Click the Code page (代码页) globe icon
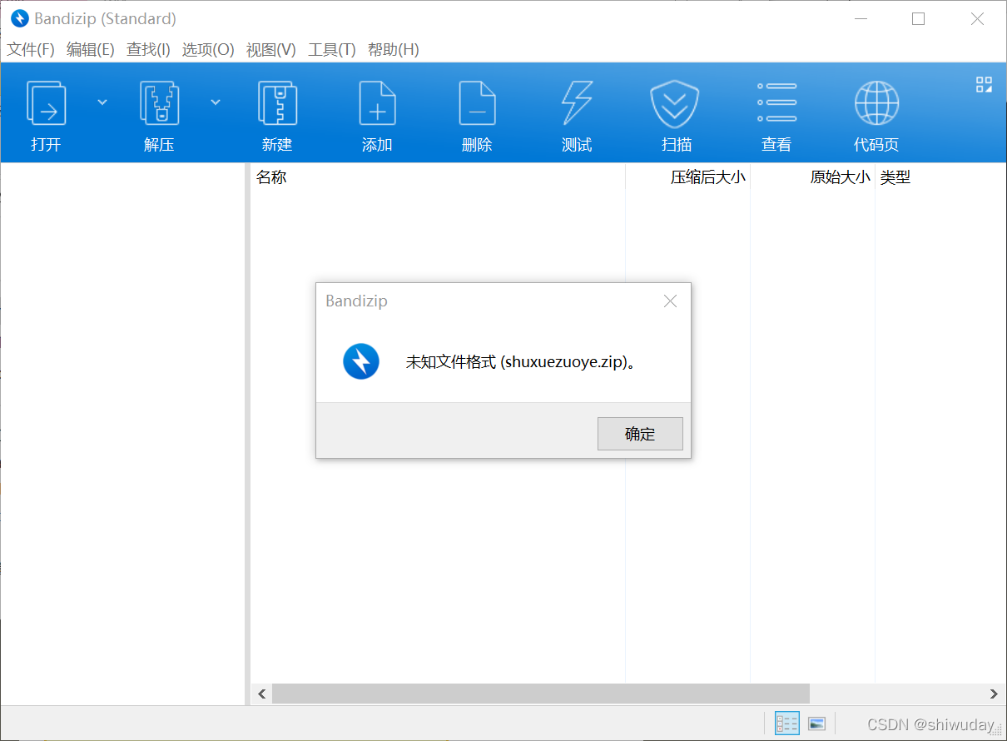1007x741 pixels. point(876,103)
